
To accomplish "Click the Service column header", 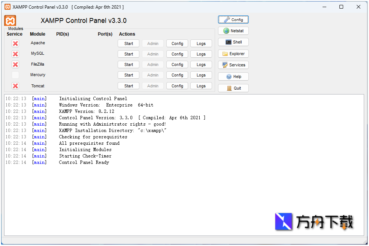I will pos(15,34).
